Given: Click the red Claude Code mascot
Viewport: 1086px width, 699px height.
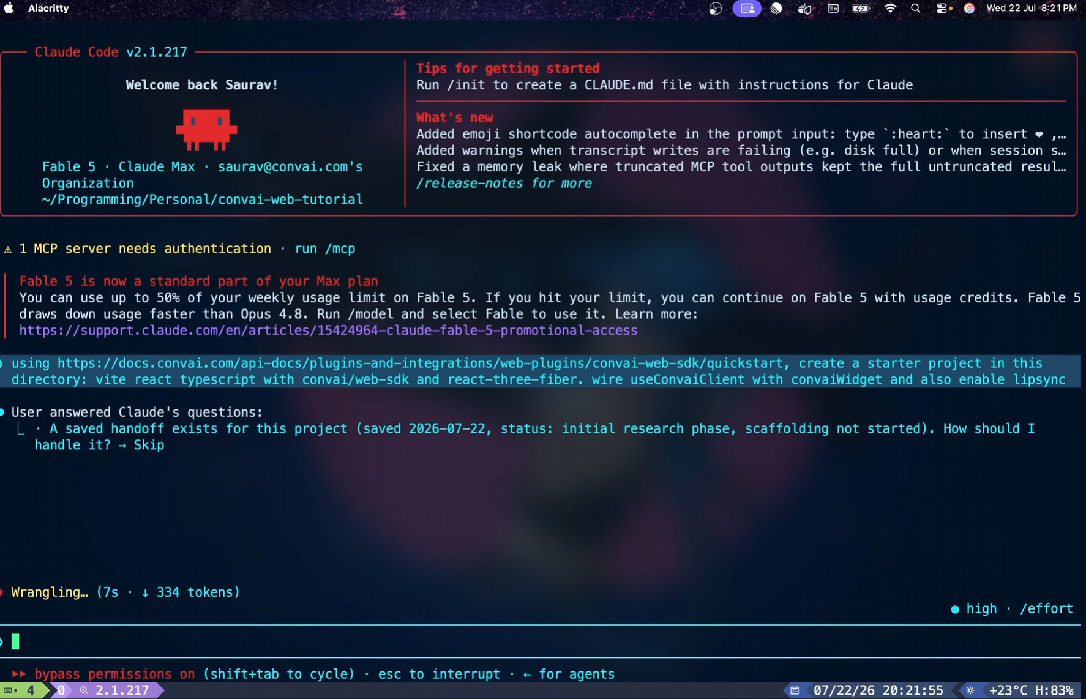Looking at the screenshot, I should tap(206, 129).
